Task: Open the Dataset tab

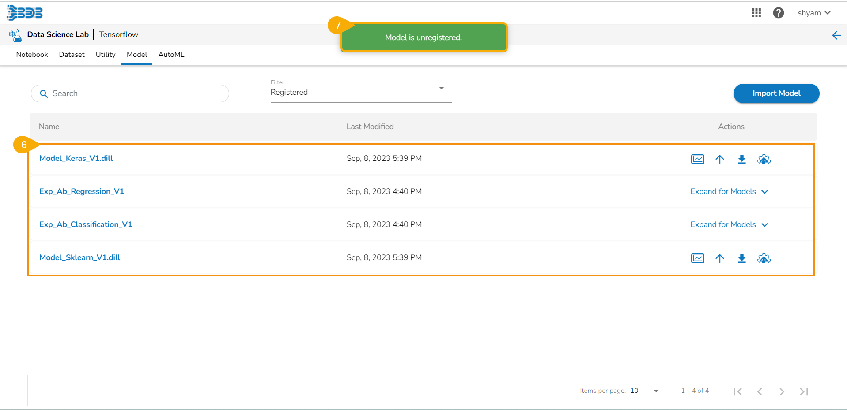Action: click(x=72, y=55)
